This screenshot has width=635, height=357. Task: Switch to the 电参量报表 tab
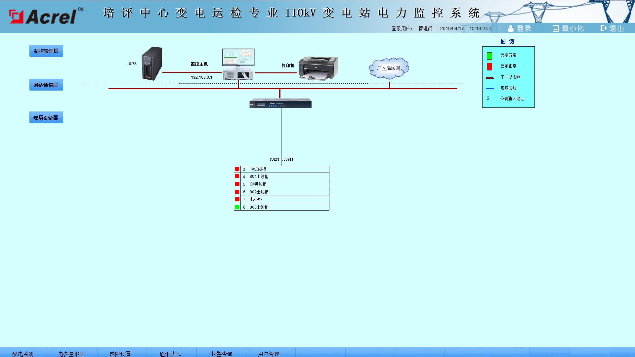pos(72,354)
